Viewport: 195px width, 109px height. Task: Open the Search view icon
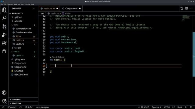[4, 18]
